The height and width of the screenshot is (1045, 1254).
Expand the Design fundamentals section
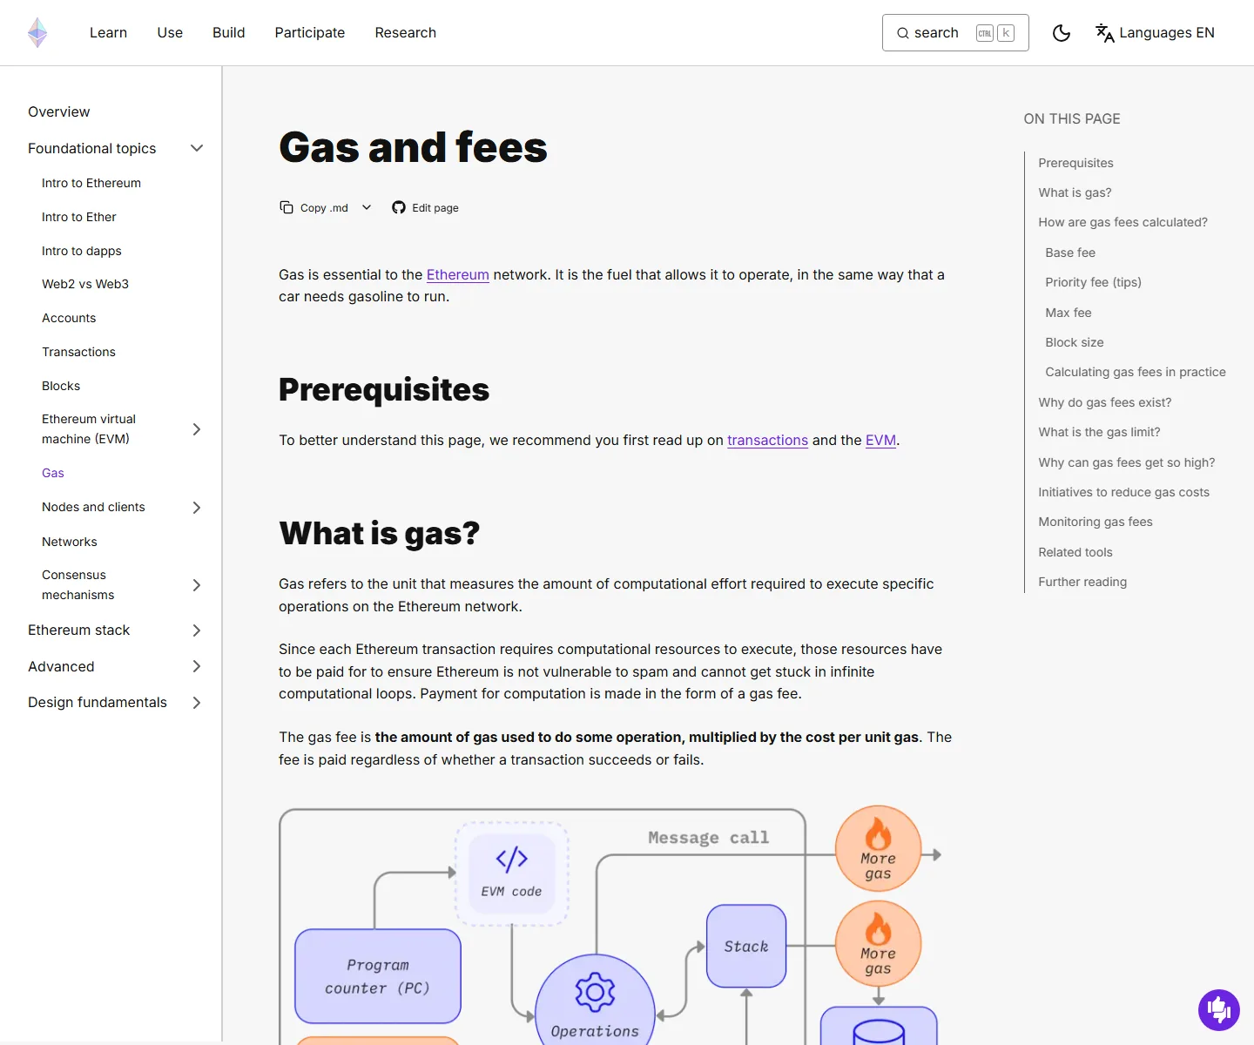[197, 703]
